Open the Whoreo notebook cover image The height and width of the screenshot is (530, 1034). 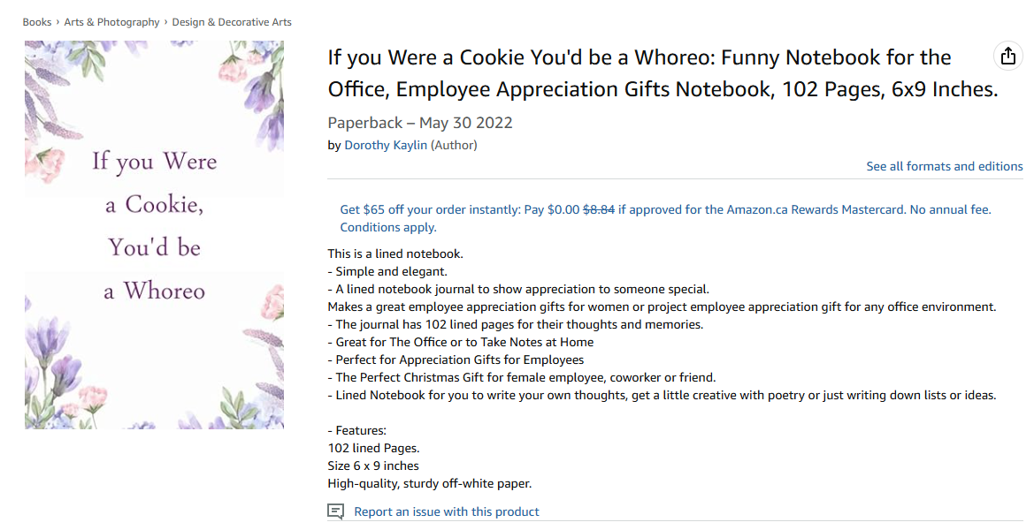[154, 235]
